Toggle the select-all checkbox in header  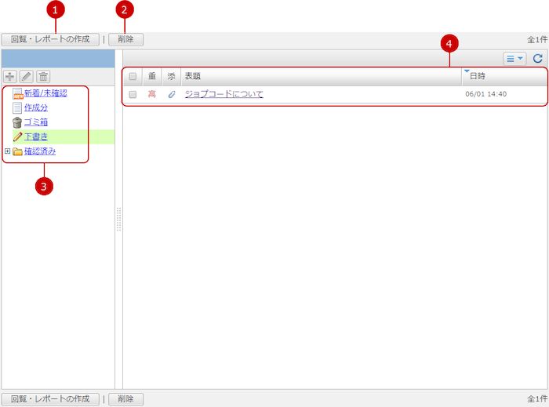[x=133, y=76]
